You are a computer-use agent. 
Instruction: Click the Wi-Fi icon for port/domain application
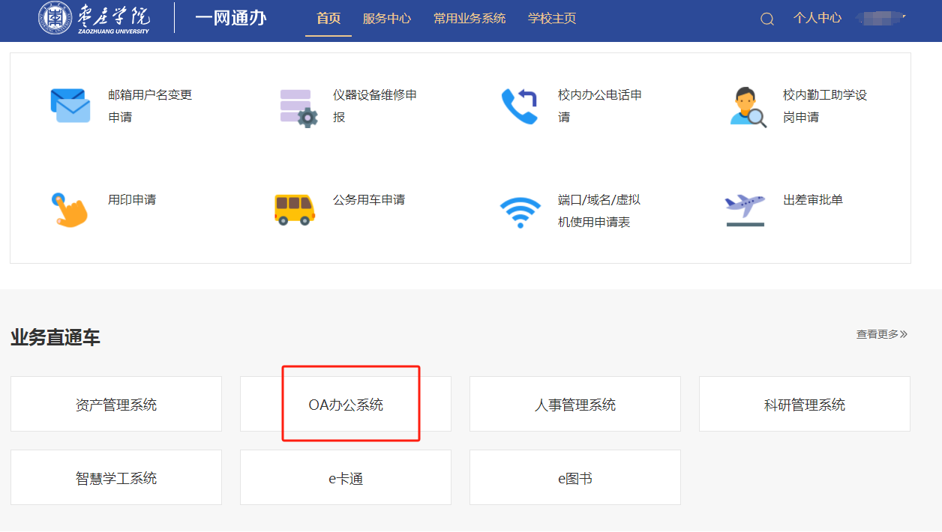click(520, 213)
